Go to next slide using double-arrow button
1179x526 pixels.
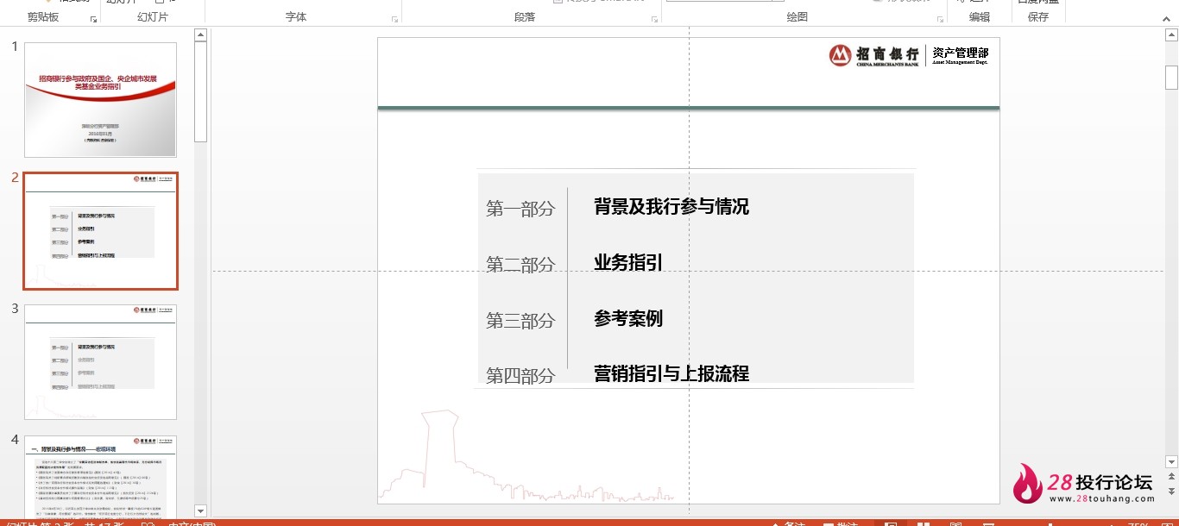[1171, 492]
